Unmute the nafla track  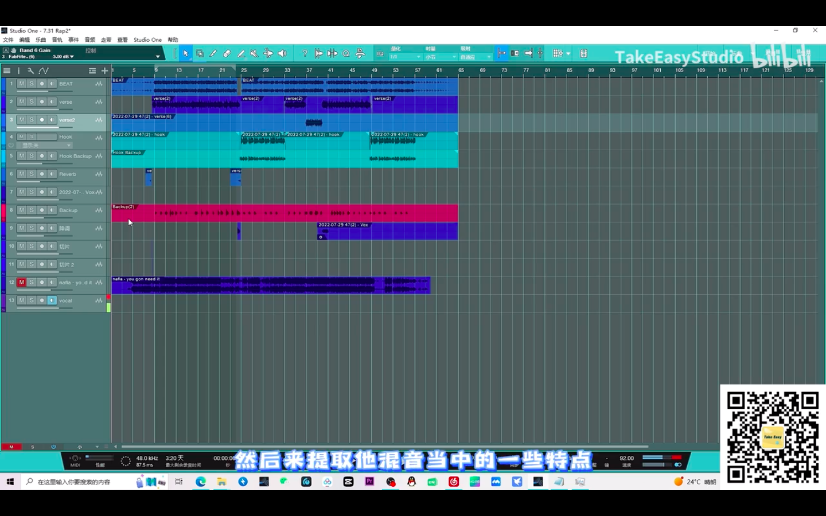click(x=21, y=282)
